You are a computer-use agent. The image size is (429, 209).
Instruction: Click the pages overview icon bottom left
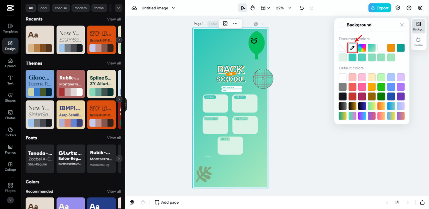132,202
